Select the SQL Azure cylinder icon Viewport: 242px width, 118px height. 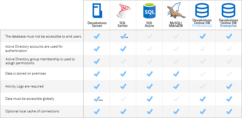point(149,11)
